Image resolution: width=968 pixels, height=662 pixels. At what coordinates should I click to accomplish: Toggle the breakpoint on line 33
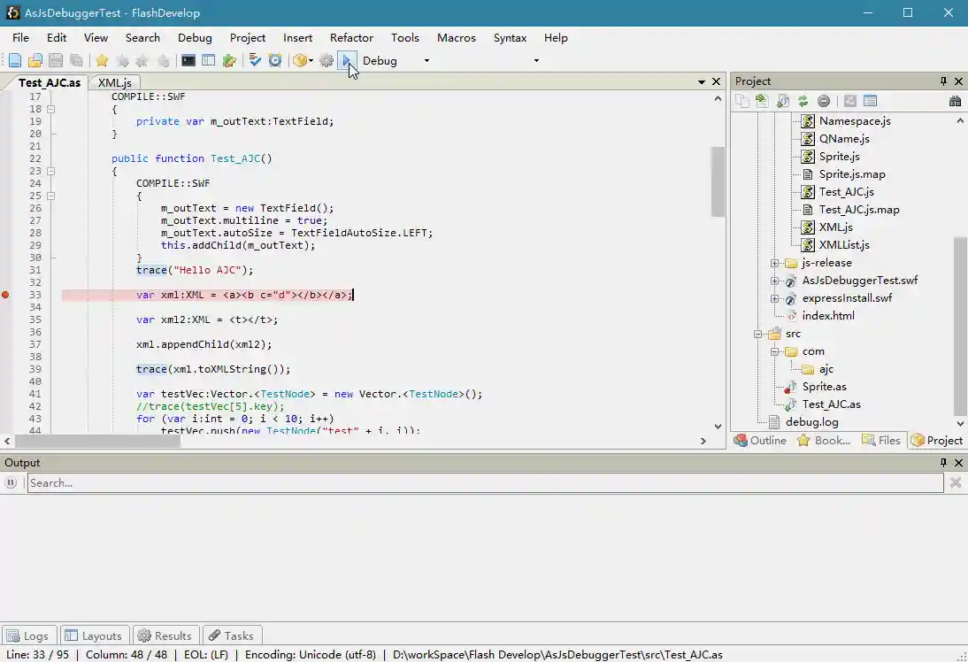point(6,295)
